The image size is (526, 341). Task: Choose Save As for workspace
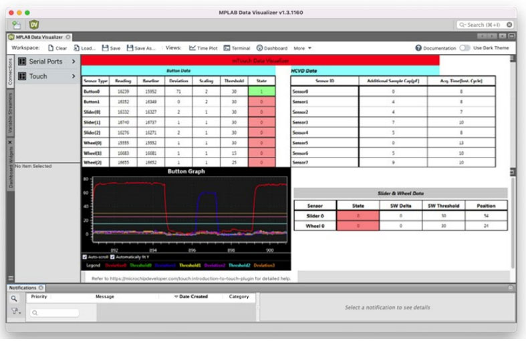(141, 48)
